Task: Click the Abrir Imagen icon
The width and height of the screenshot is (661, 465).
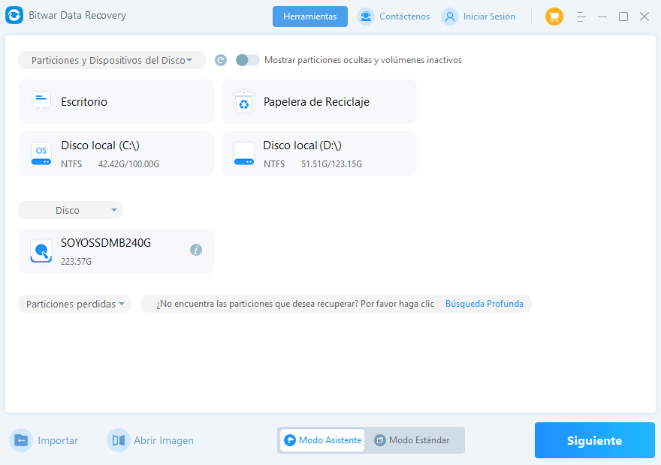Action: (119, 440)
